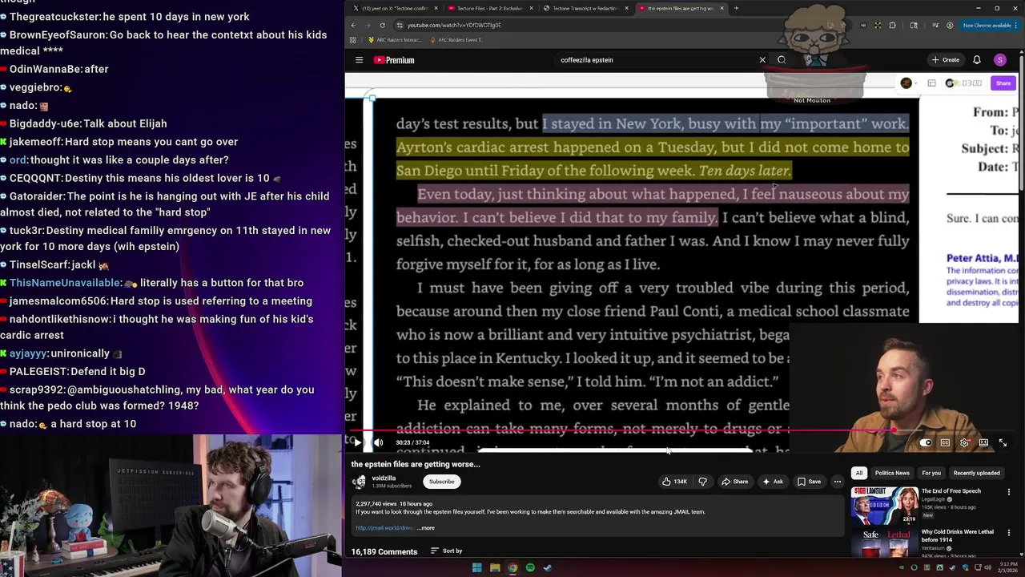Seek on the red video progress bar
The width and height of the screenshot is (1025, 577).
(x=681, y=430)
